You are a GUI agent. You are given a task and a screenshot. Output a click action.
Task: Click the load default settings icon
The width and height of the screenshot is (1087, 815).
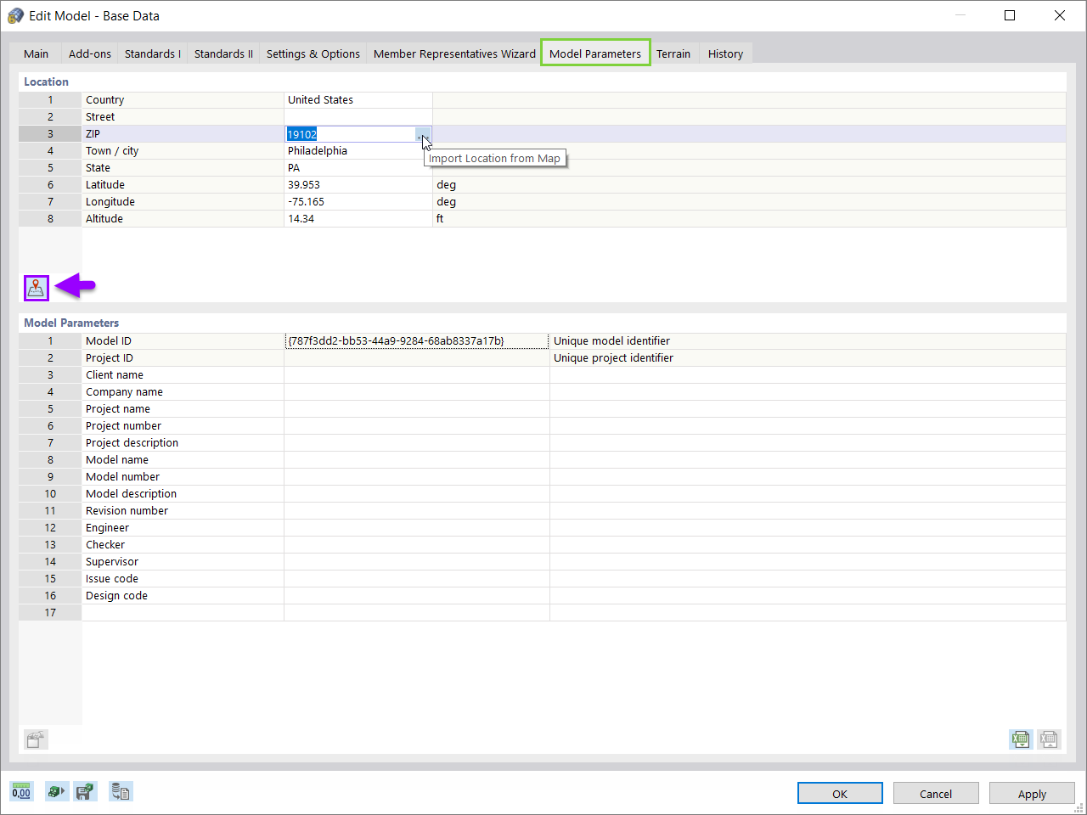(x=56, y=792)
